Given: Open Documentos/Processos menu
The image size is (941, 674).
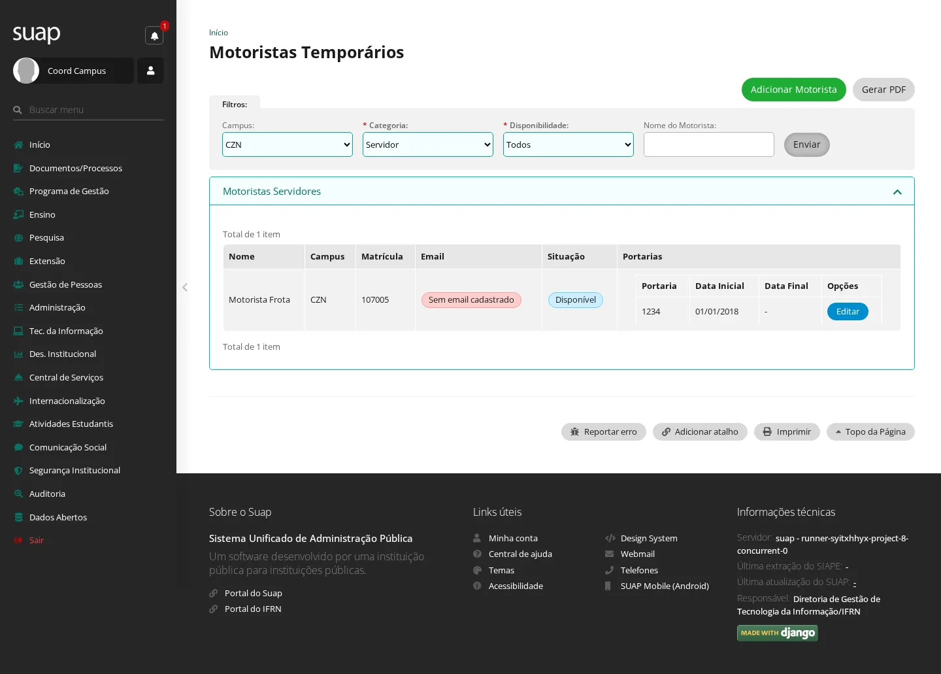Looking at the screenshot, I should [x=75, y=168].
